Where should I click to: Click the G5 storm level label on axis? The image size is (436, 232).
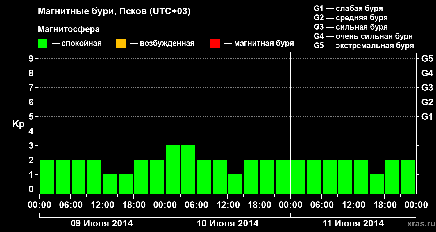pos(427,59)
